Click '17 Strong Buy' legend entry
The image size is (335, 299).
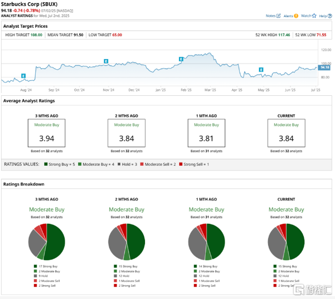click(46, 266)
